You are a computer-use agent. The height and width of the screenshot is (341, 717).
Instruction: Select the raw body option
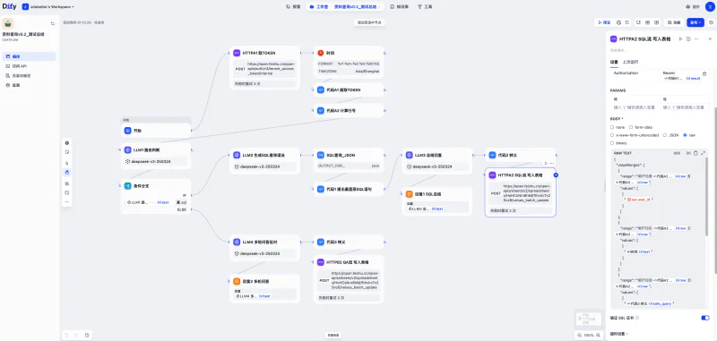tap(689, 135)
